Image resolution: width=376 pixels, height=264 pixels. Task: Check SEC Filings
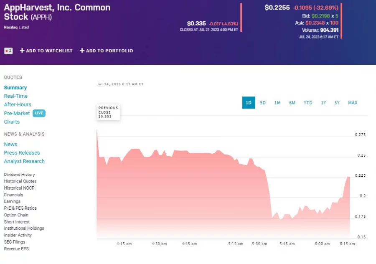15,241
